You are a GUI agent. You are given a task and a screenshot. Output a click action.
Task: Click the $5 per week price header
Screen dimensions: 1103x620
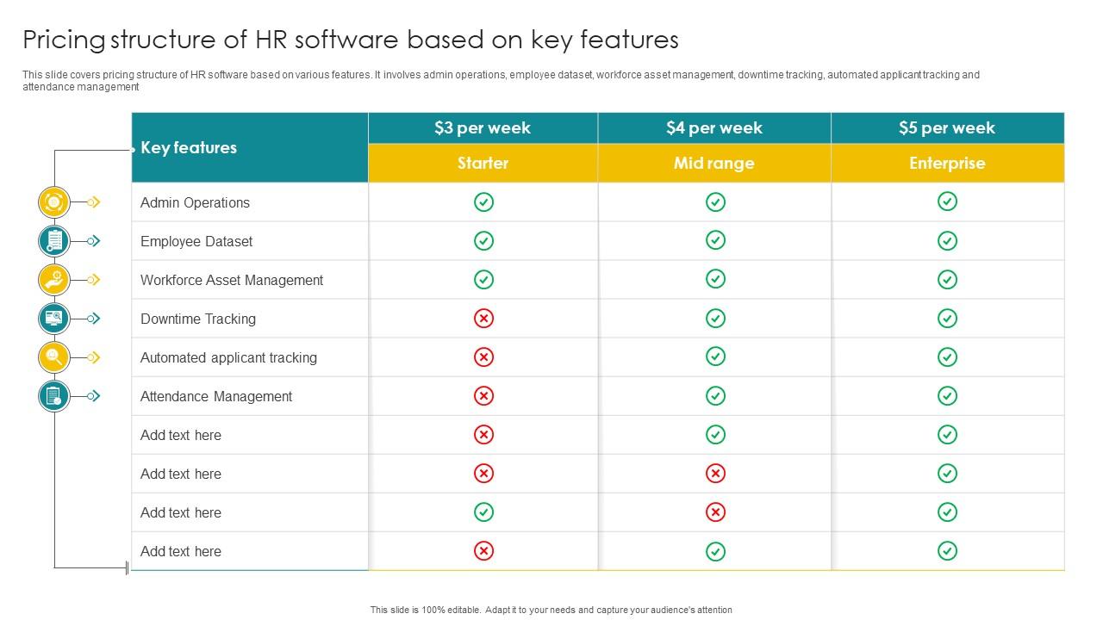(947, 128)
